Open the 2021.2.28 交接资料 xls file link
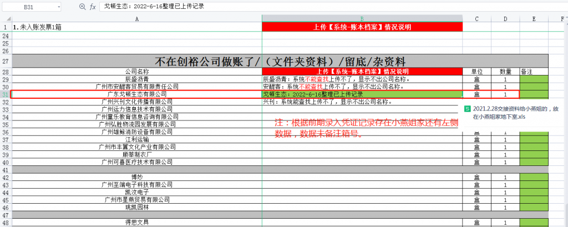The width and height of the screenshot is (568, 227). coord(516,113)
